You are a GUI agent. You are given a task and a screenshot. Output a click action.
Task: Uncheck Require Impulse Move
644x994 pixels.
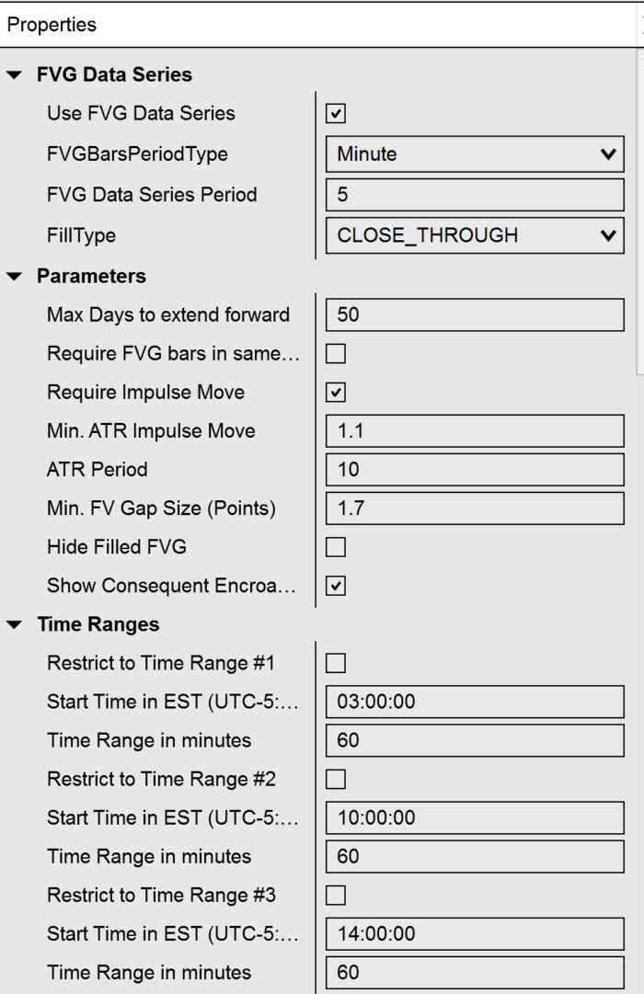(x=336, y=392)
